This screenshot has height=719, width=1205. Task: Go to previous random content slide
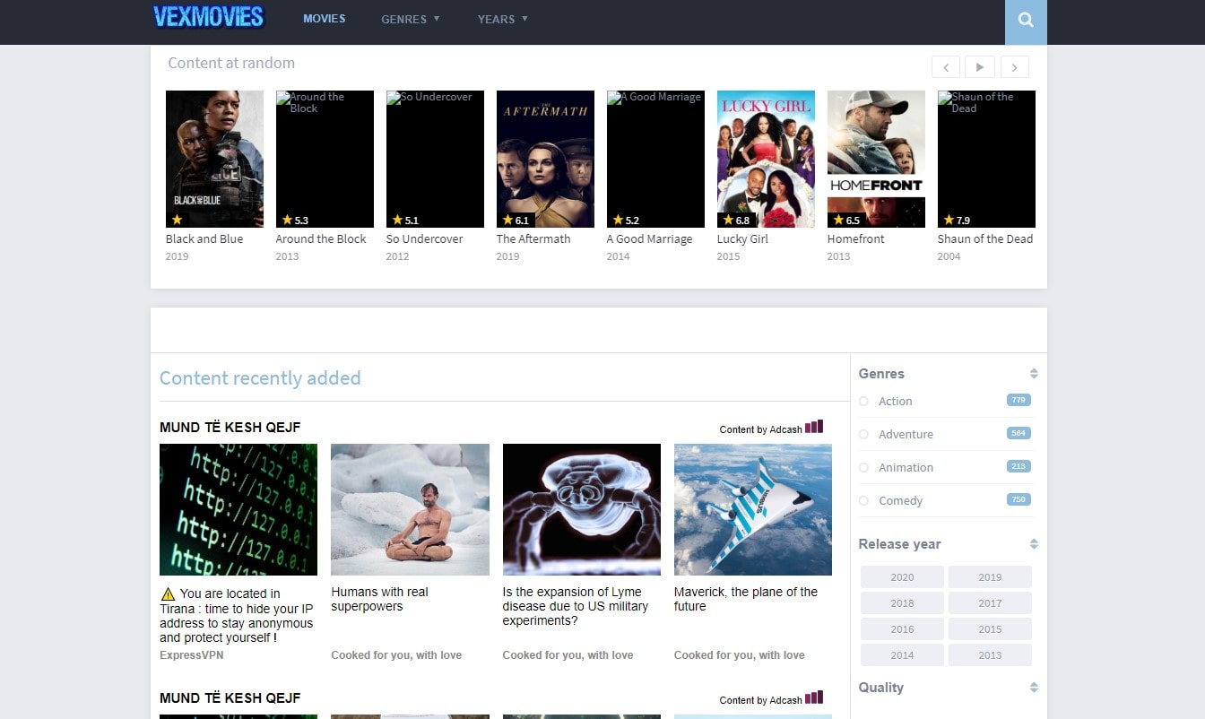click(x=946, y=67)
